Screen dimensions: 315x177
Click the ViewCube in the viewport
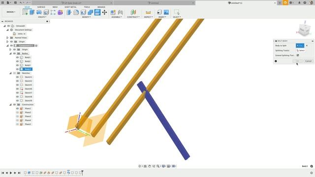tap(304, 29)
